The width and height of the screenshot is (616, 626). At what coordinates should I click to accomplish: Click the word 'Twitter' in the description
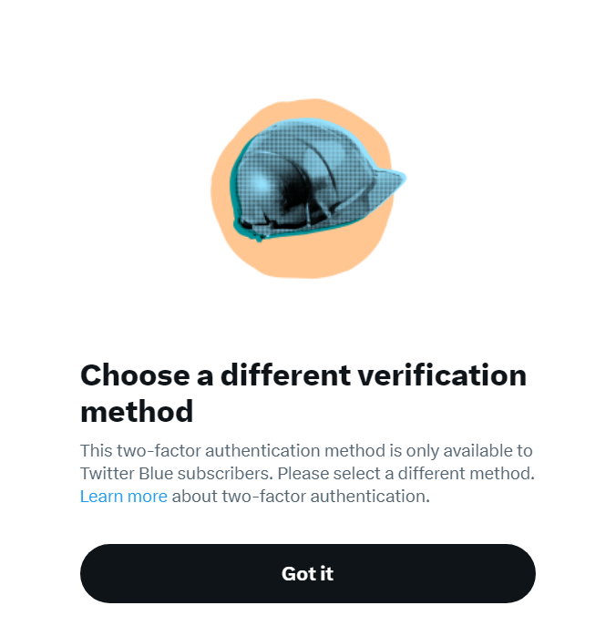(x=107, y=474)
